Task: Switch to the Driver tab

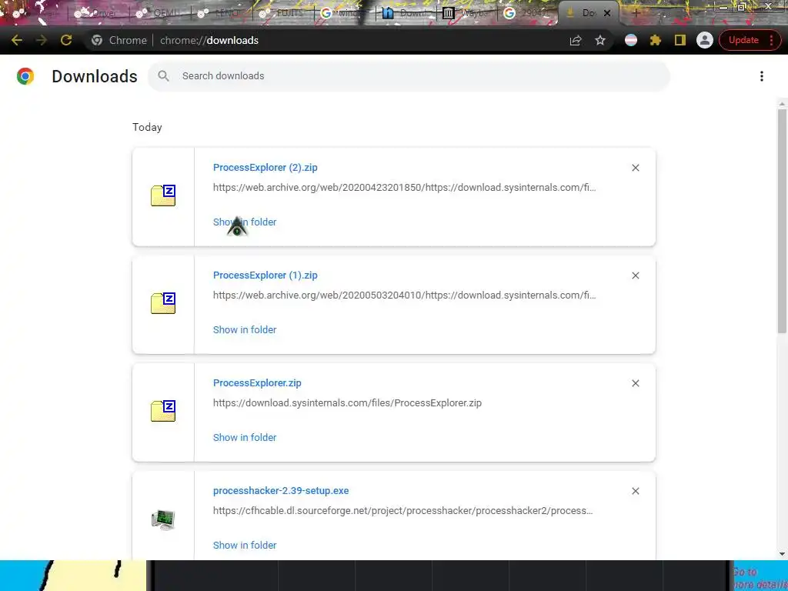Action: click(x=98, y=14)
